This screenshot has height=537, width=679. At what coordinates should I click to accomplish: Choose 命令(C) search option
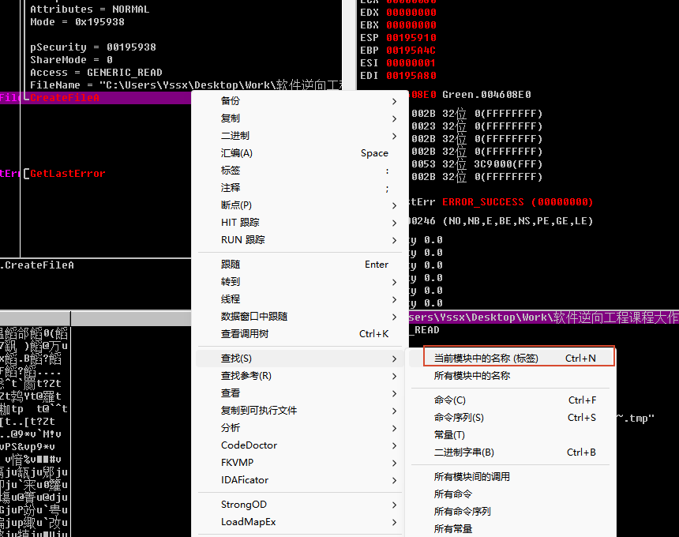coord(511,400)
